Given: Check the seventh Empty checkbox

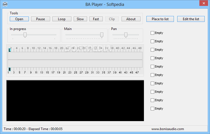Looking at the screenshot, I should point(152,83).
